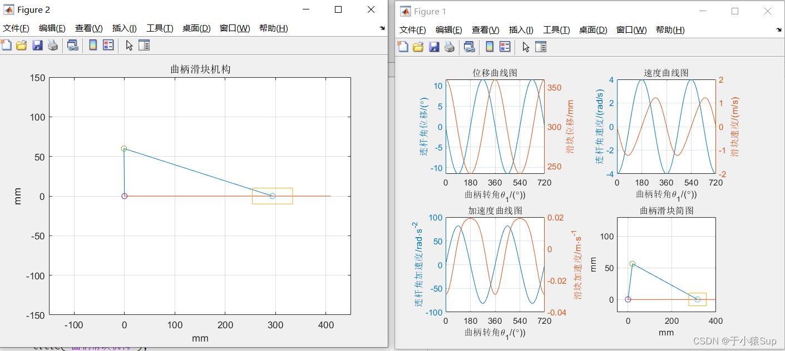Click the green crank-end joint circle in Figure 2
The width and height of the screenshot is (785, 351).
124,148
